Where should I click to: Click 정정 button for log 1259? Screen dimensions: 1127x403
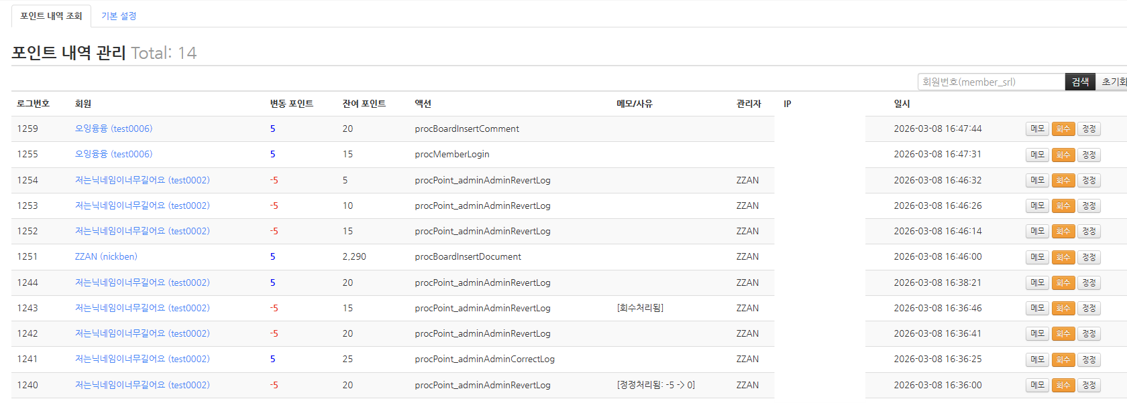point(1089,129)
